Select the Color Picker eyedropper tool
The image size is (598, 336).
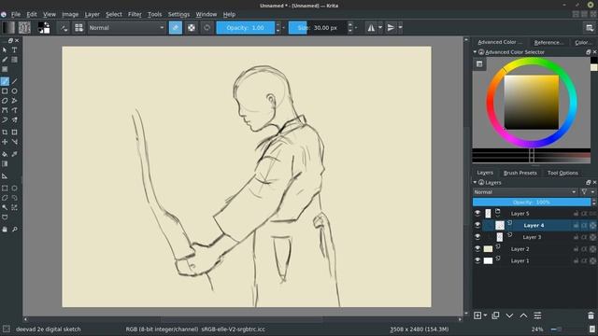15,154
